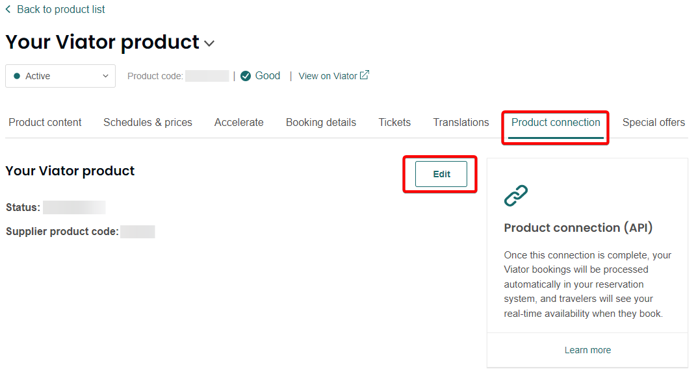Click the Your Viator product section heading

click(70, 171)
